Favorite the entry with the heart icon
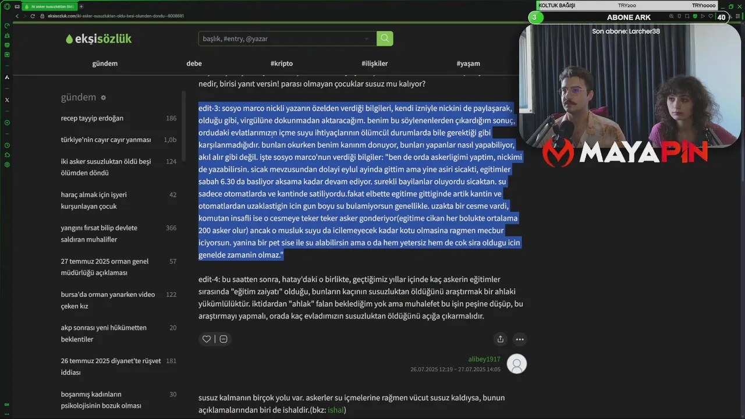This screenshot has height=419, width=745. pyautogui.click(x=207, y=339)
